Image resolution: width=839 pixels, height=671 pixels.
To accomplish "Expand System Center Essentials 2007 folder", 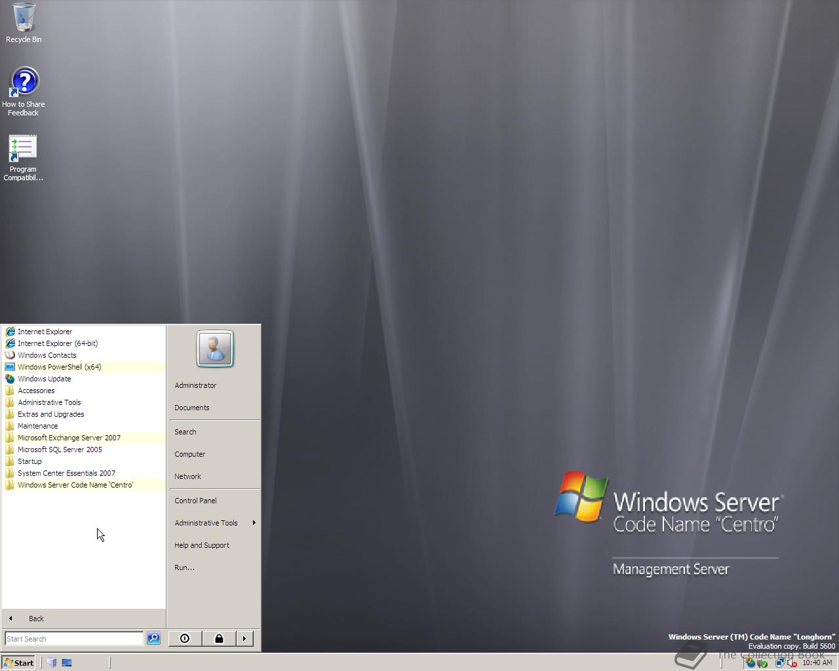I will pos(84,473).
